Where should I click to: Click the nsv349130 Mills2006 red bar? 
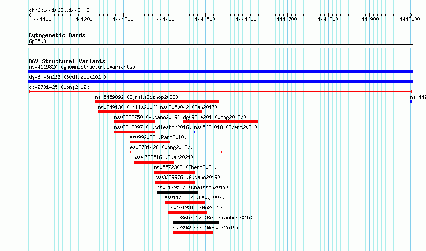pyautogui.click(x=118, y=112)
